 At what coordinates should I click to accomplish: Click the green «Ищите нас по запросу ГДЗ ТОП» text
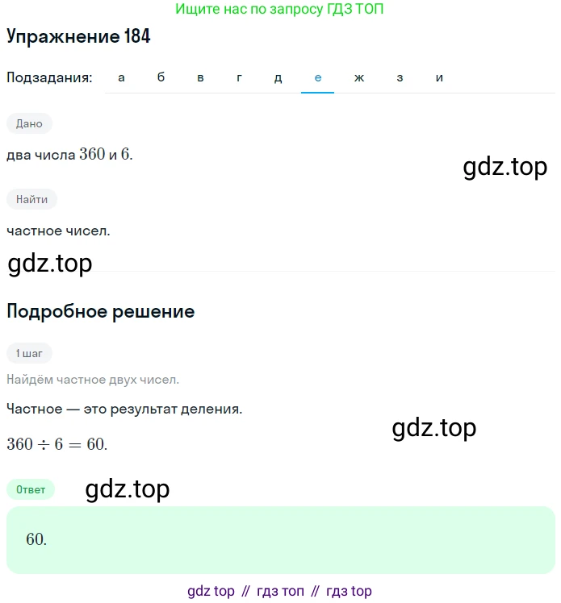(x=279, y=9)
